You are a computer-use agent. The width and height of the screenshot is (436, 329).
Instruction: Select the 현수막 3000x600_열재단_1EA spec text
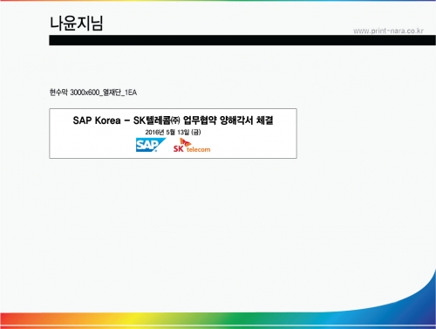coord(93,93)
